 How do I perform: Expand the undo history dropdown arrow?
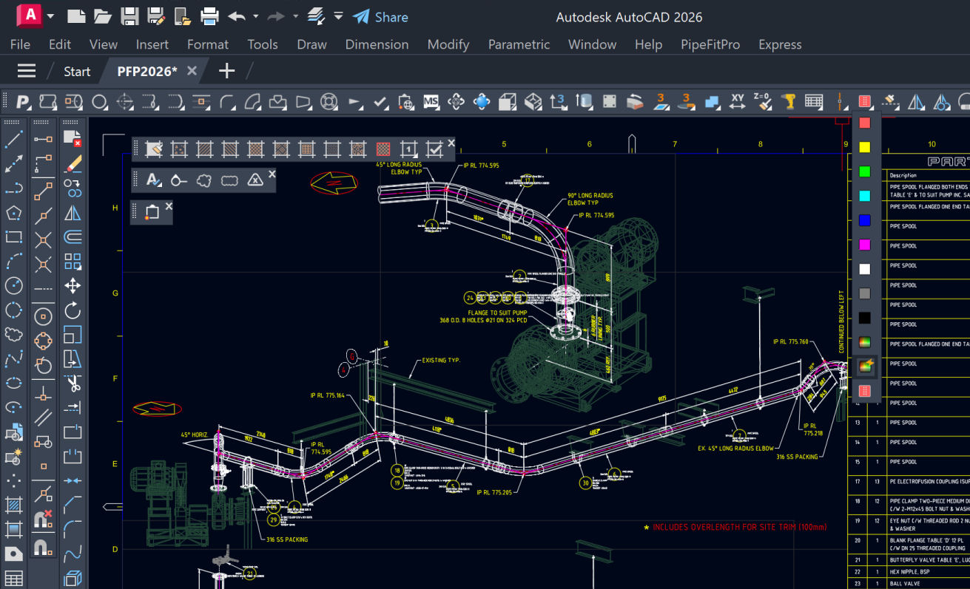coord(256,16)
